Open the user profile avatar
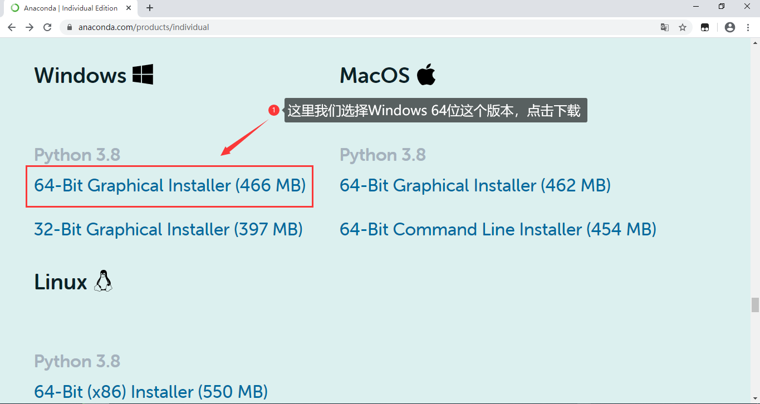The image size is (760, 404). point(730,27)
